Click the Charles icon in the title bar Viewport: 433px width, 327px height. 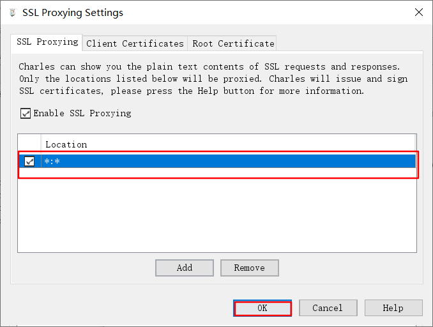tap(12, 12)
